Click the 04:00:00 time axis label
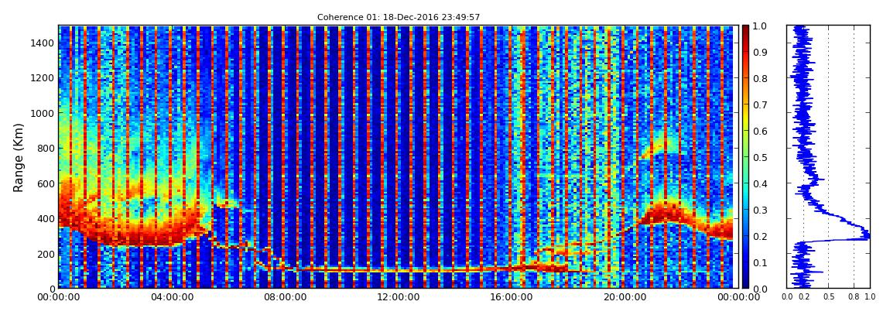890x315 pixels. [x=171, y=297]
